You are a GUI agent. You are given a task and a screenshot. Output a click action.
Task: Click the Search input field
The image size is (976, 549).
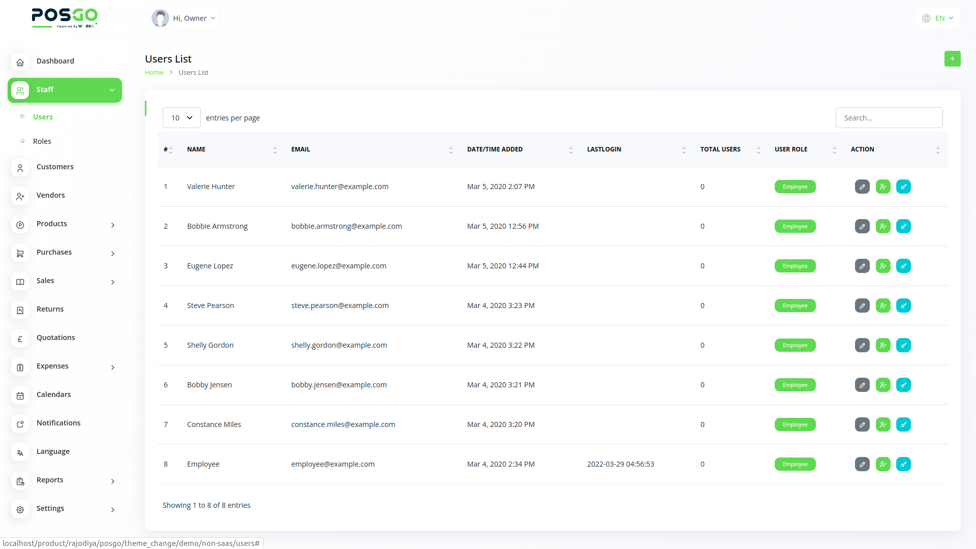coord(889,118)
